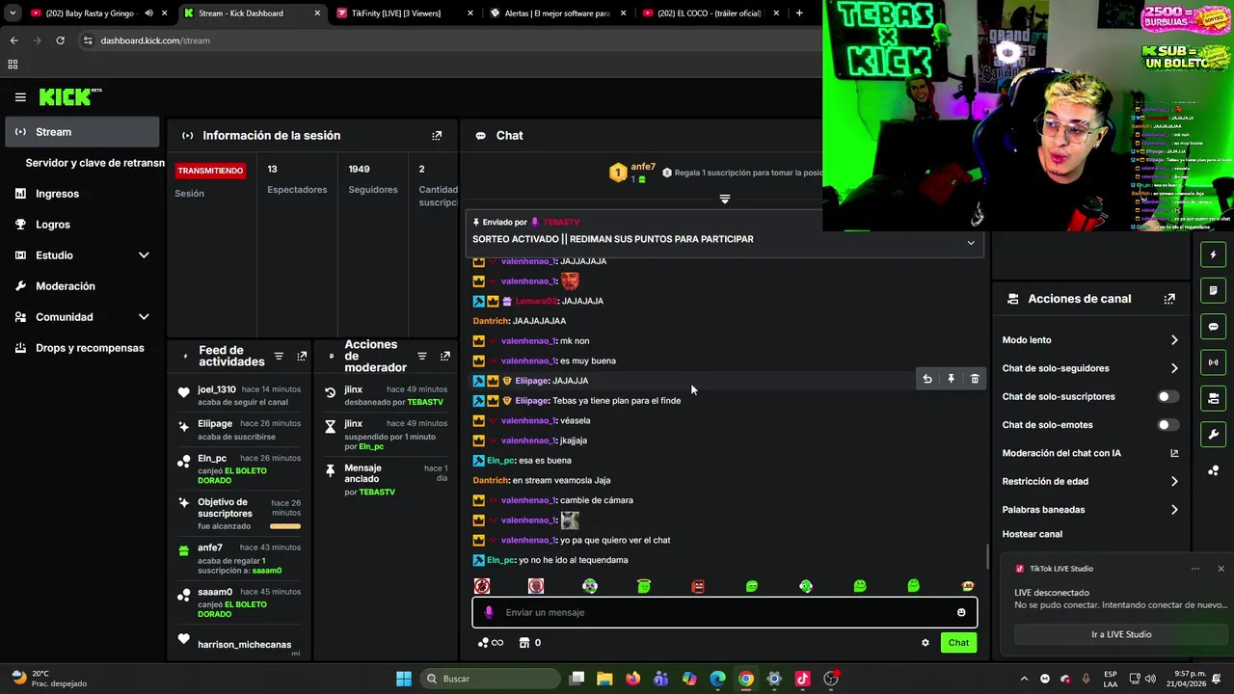Open the chat bubble icon in the right sidebar

pos(1214,327)
